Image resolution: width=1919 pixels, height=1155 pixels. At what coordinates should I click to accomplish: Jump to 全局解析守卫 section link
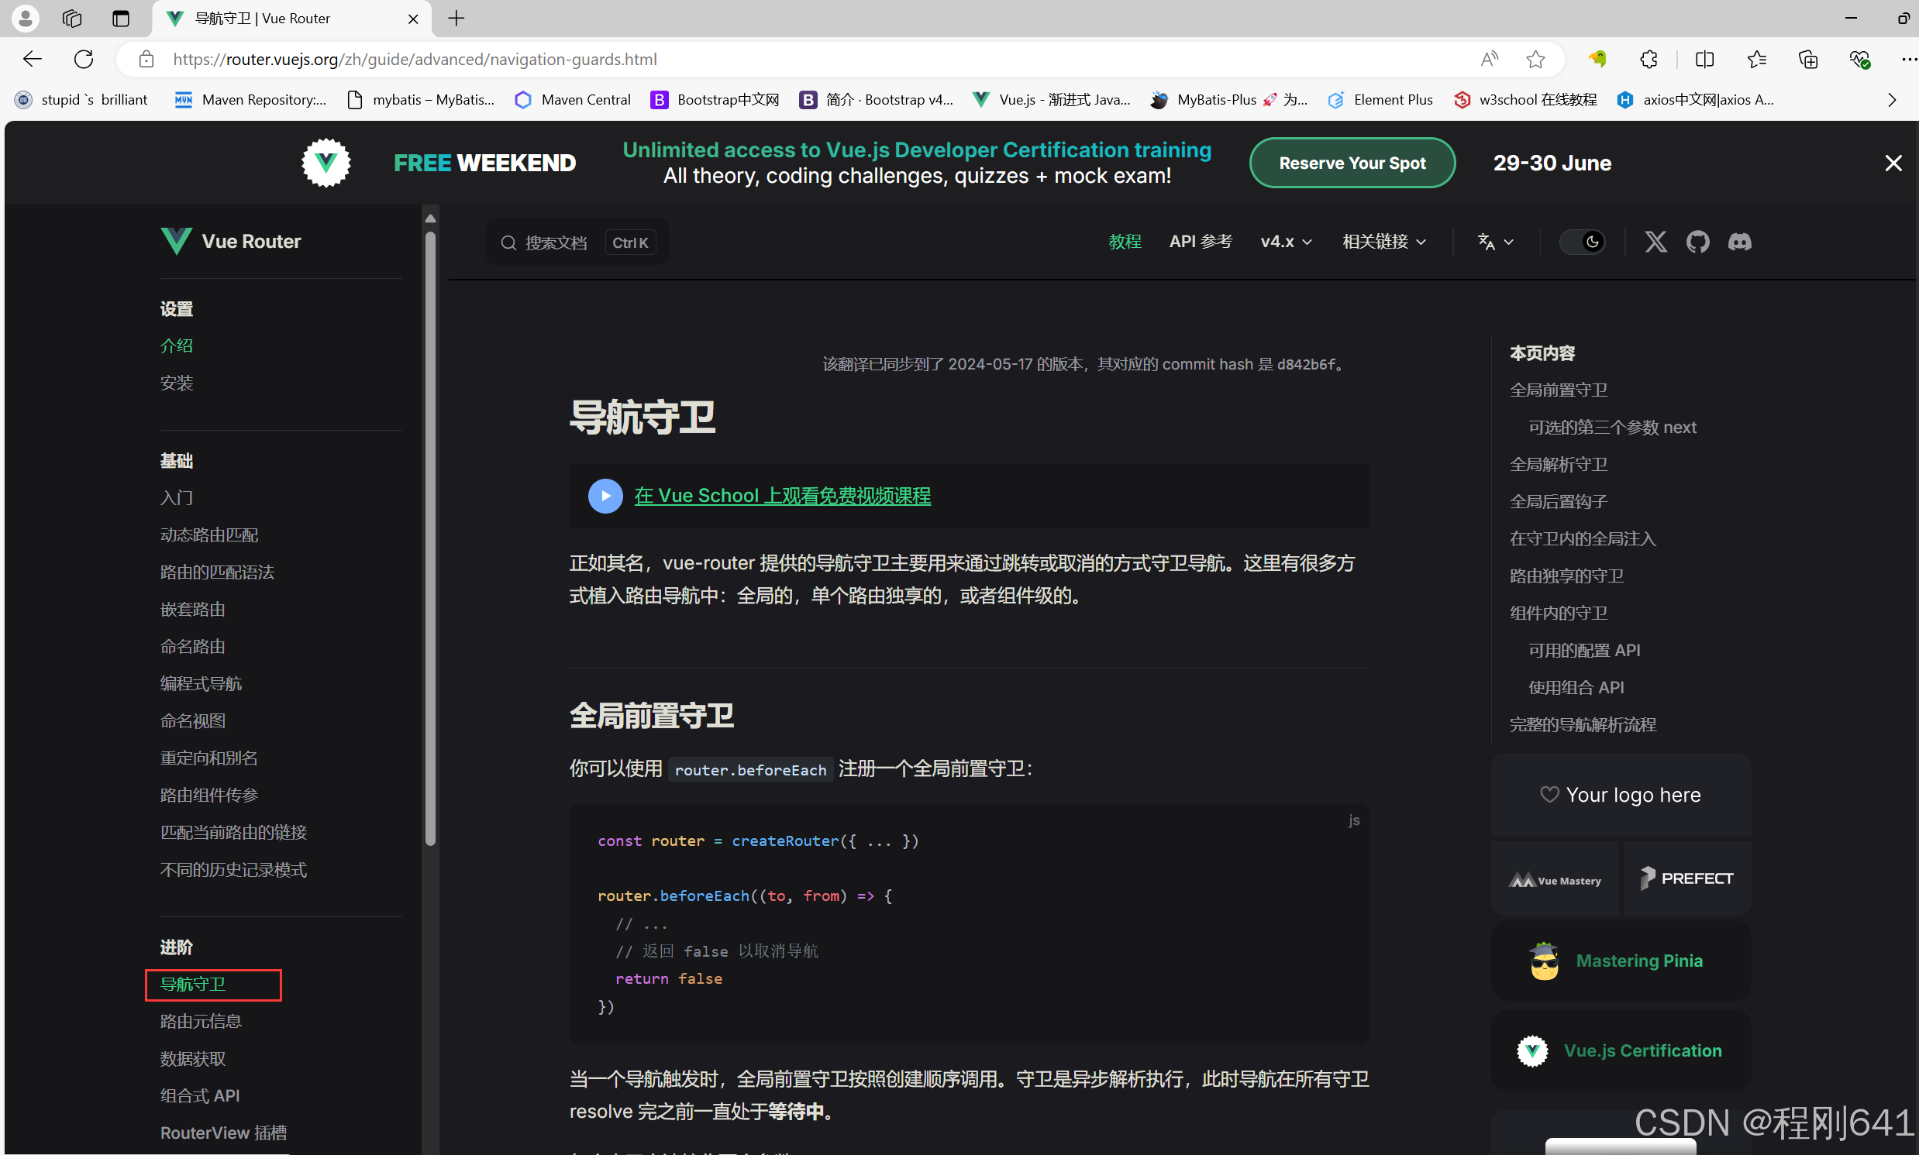tap(1558, 465)
